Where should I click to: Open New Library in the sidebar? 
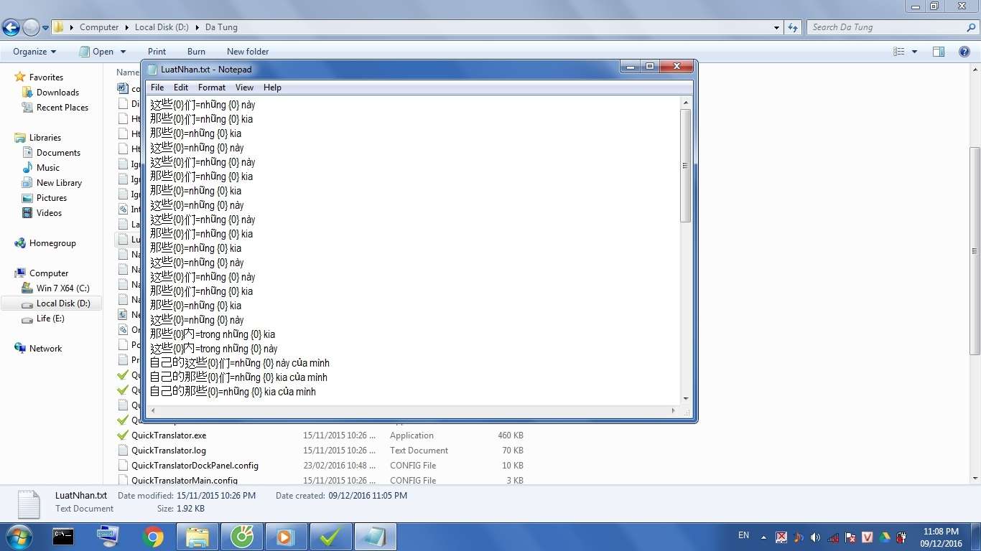pos(59,183)
